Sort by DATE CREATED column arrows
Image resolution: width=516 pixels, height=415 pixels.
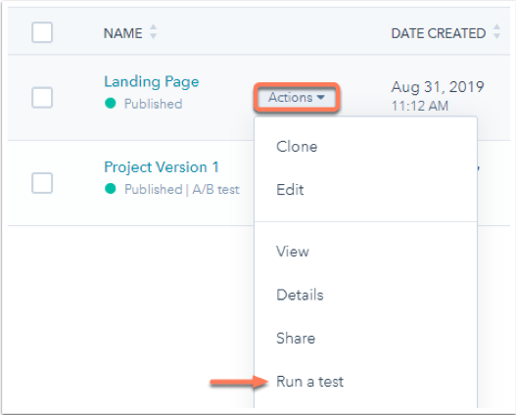click(x=496, y=31)
